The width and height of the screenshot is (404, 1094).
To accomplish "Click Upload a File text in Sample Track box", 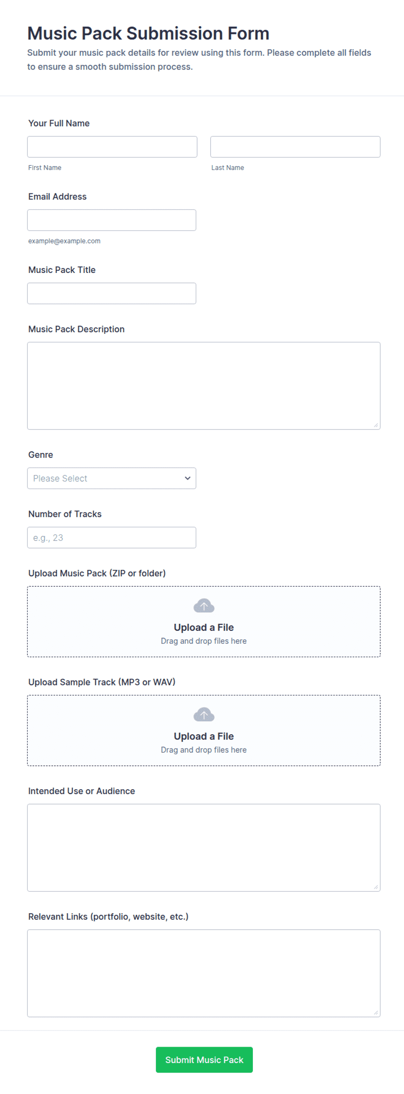I will point(204,736).
